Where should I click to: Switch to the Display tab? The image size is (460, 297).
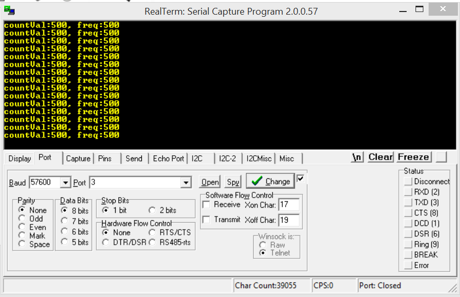tap(20, 158)
